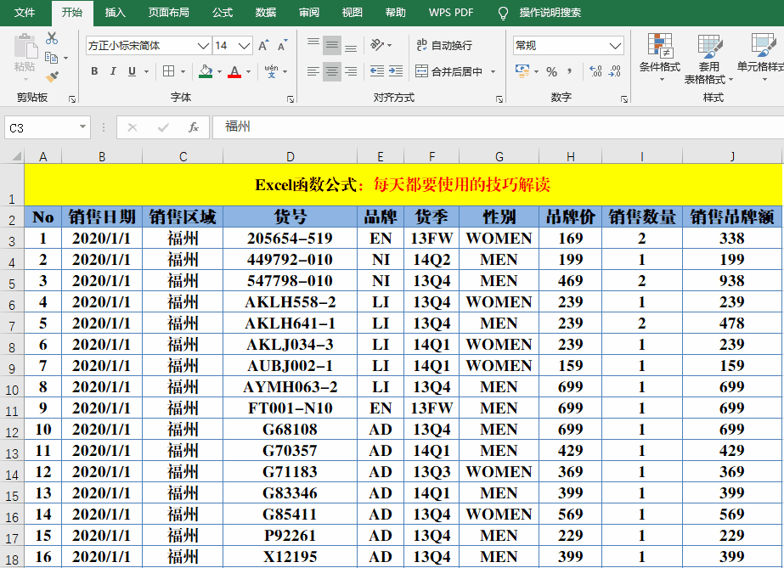The width and height of the screenshot is (784, 568).
Task: Open 条件格式 conditional formatting
Action: click(659, 58)
